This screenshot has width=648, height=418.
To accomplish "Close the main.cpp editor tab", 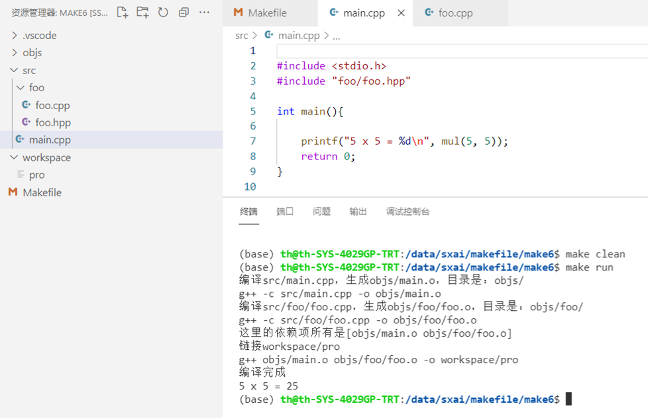I will (401, 13).
